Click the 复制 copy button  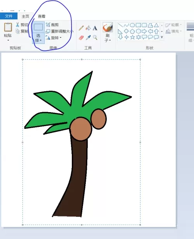point(22,31)
